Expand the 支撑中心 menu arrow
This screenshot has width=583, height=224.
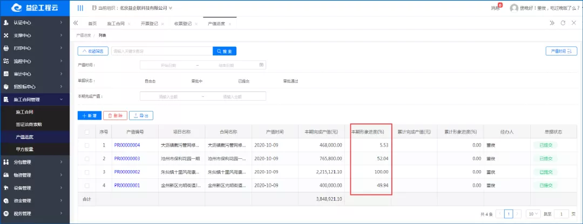(62, 36)
